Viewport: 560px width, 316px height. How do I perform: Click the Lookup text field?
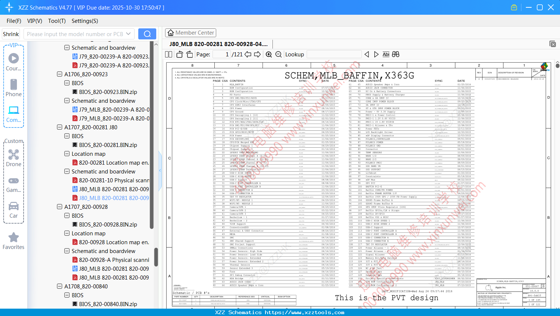334,55
